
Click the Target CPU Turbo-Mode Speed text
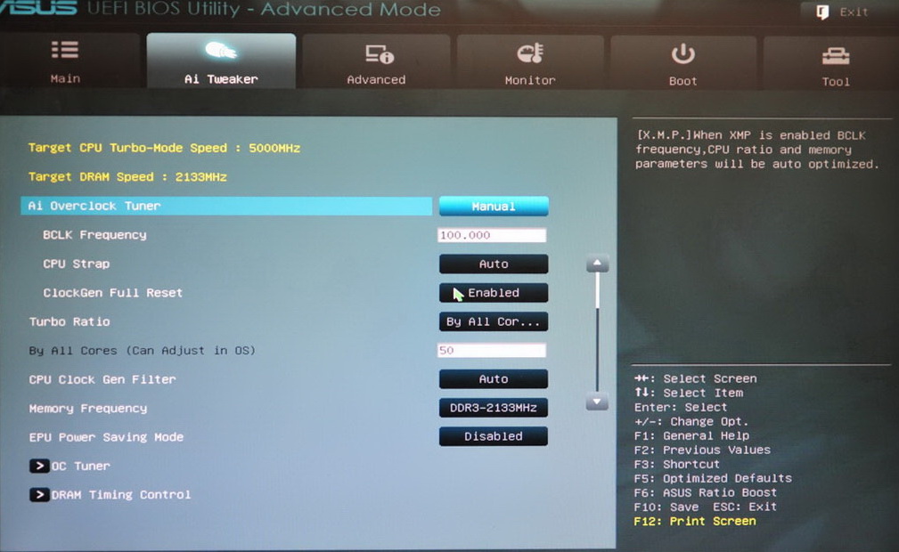(x=165, y=148)
